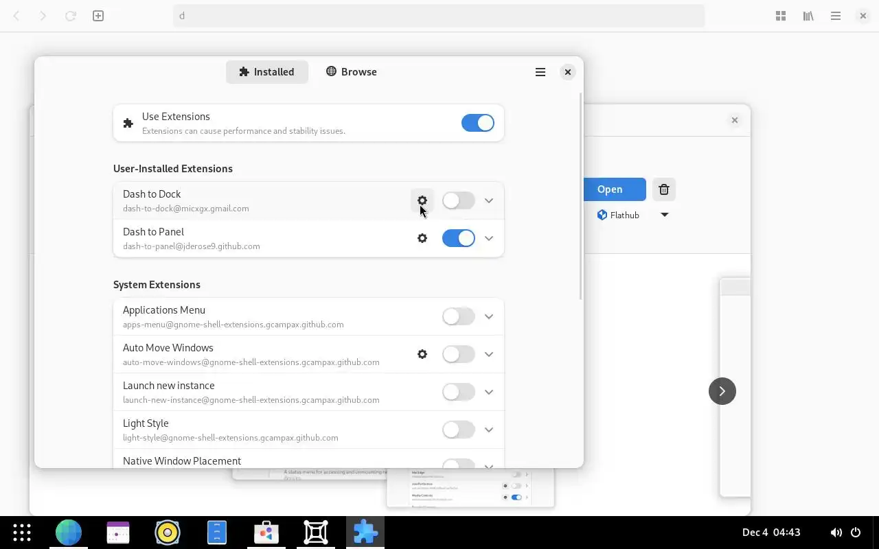The width and height of the screenshot is (879, 549).
Task: Open the blue file manager in taskbar
Action: (x=217, y=533)
